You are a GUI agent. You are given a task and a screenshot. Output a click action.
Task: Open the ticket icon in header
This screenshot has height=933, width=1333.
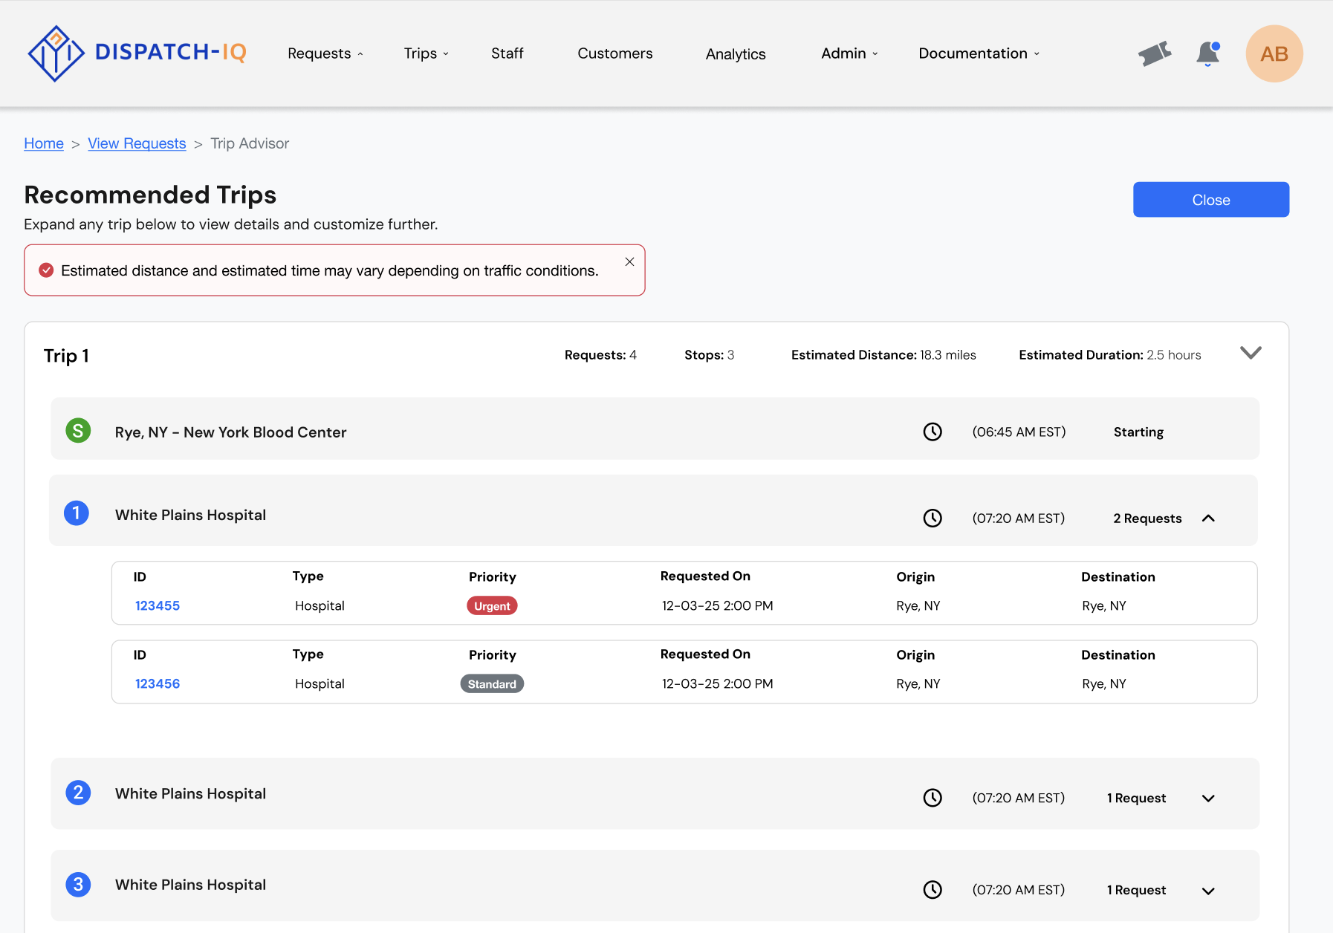[x=1155, y=53]
